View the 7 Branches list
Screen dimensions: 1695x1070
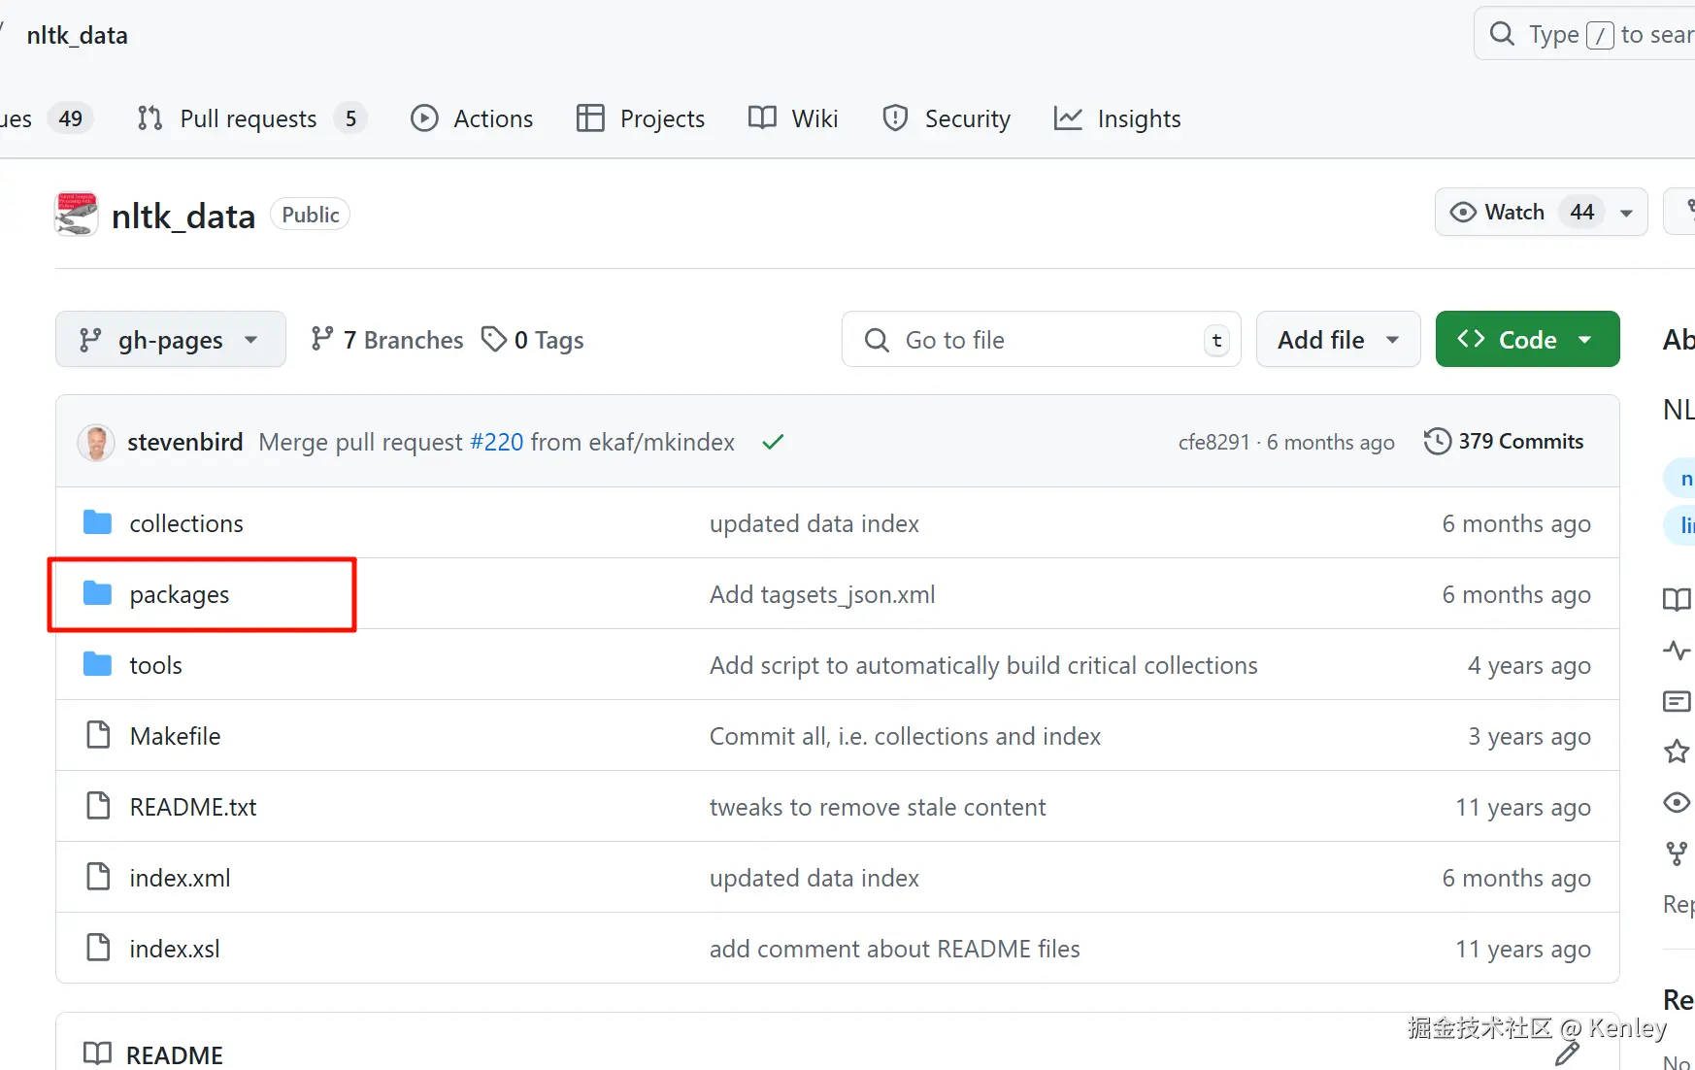pos(387,340)
